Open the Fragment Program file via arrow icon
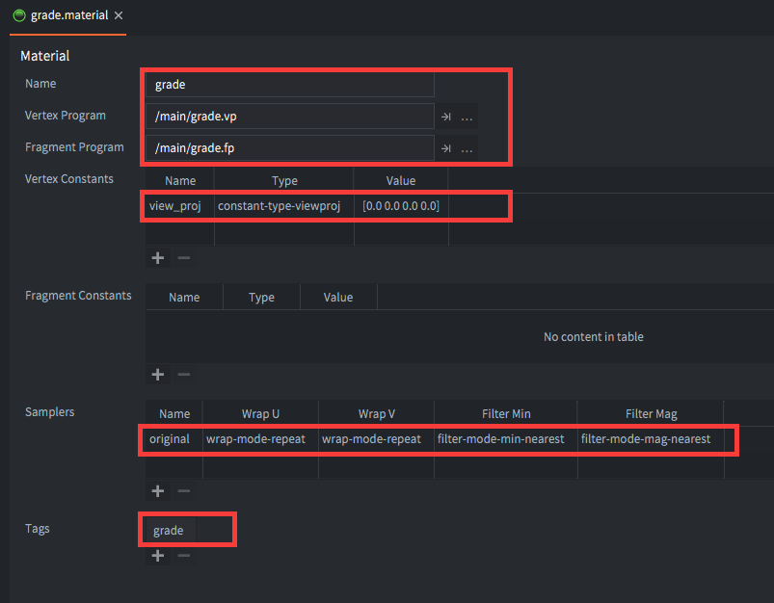The height and width of the screenshot is (603, 774). tap(446, 148)
